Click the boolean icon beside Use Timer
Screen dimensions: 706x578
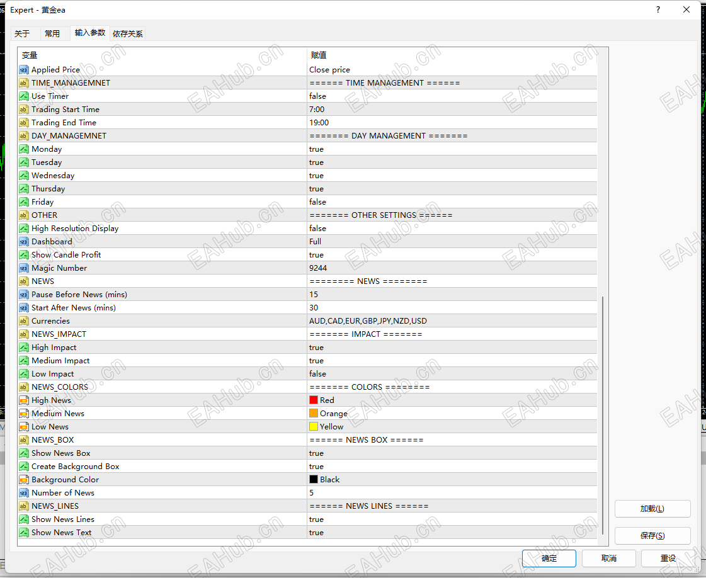click(24, 96)
